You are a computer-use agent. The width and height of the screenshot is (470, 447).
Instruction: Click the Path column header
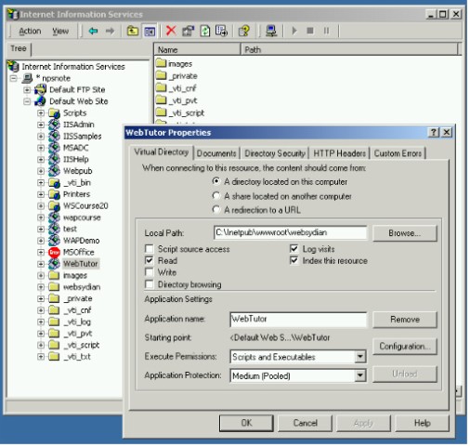click(349, 49)
